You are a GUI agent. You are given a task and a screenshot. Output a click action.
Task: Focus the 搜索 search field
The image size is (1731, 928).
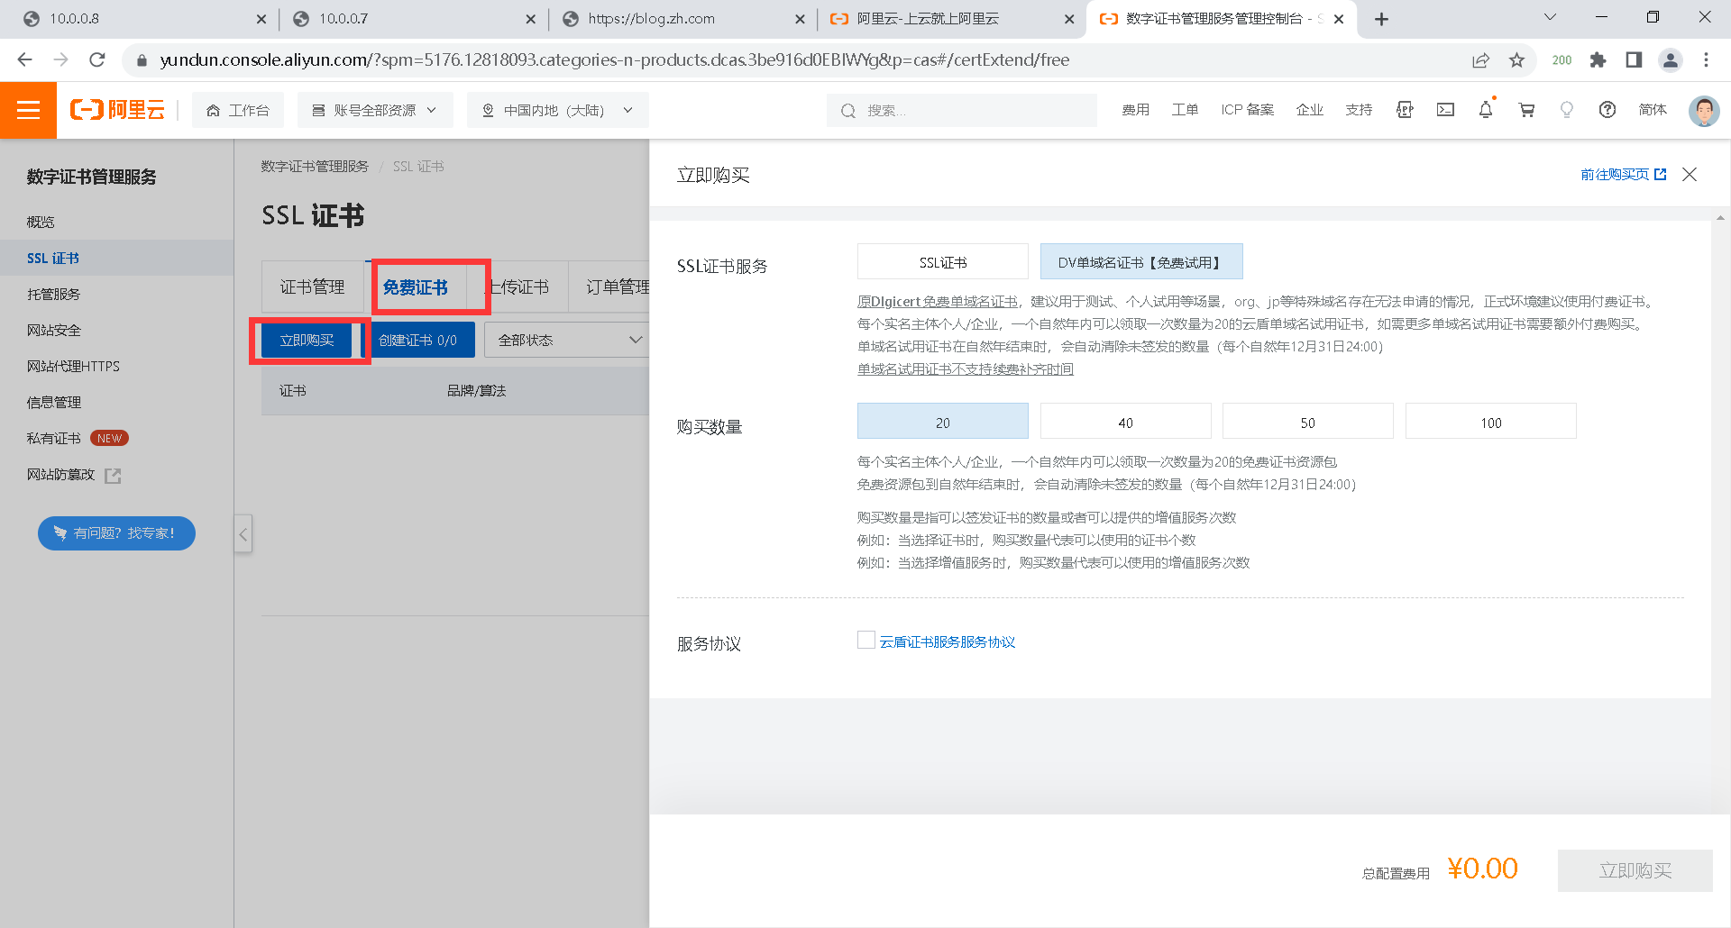(x=962, y=110)
